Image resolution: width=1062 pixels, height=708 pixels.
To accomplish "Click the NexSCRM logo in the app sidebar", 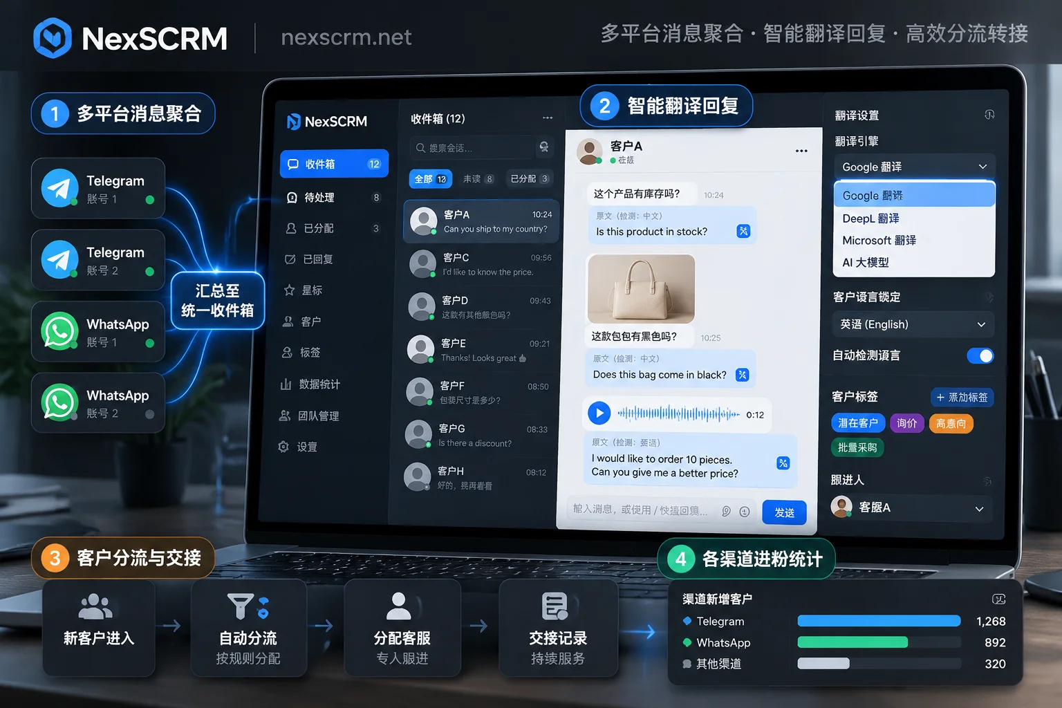I will pyautogui.click(x=327, y=122).
